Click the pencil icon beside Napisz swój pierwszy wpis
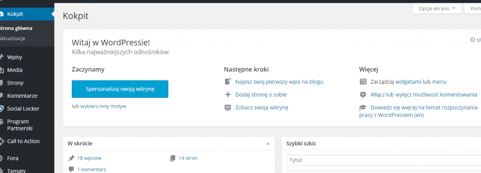Image resolution: width=481 pixels, height=173 pixels. [228, 82]
